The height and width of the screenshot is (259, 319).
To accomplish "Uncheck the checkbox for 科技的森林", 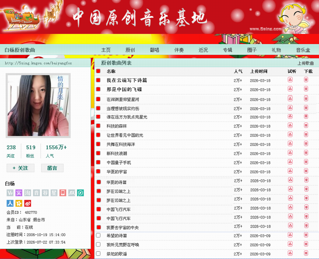I will click(98, 126).
